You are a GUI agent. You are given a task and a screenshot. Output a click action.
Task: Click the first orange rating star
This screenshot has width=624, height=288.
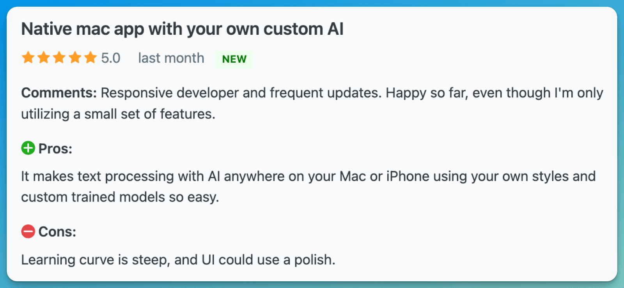[x=28, y=58]
